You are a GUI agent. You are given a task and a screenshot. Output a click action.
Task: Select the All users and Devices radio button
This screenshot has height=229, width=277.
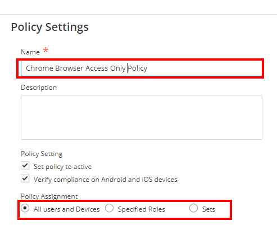[25, 208]
